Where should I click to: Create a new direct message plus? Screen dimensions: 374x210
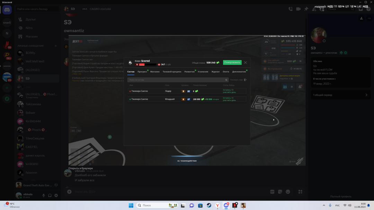click(x=55, y=46)
